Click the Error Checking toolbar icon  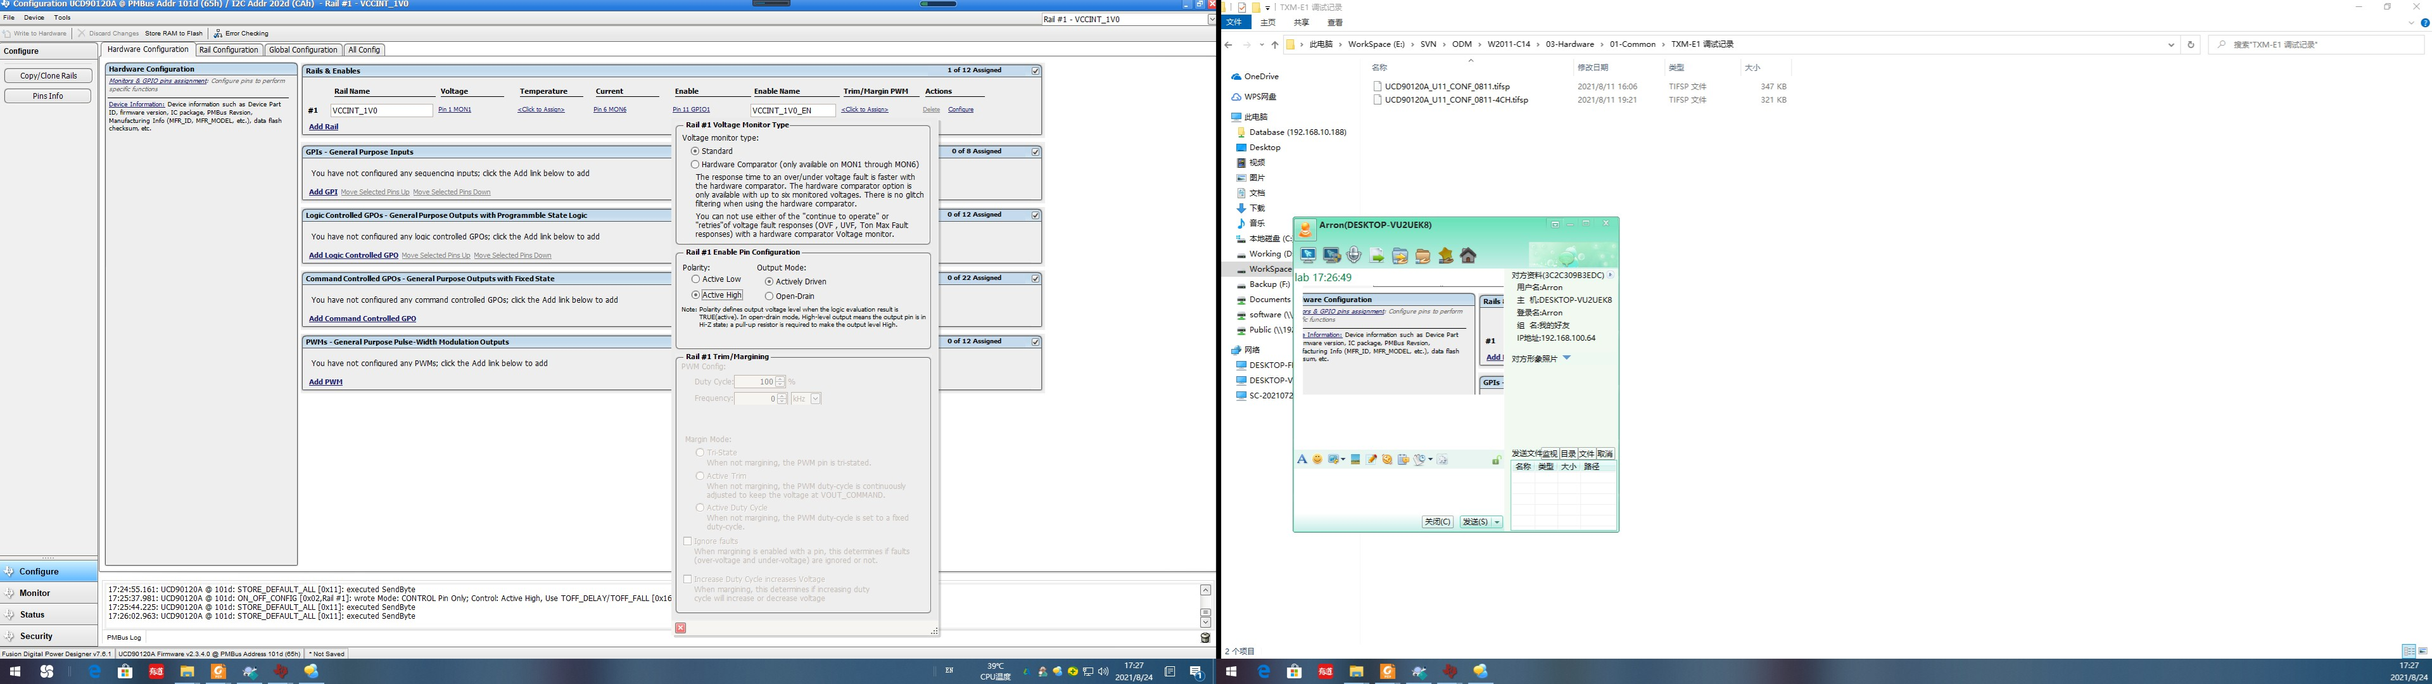coord(219,33)
